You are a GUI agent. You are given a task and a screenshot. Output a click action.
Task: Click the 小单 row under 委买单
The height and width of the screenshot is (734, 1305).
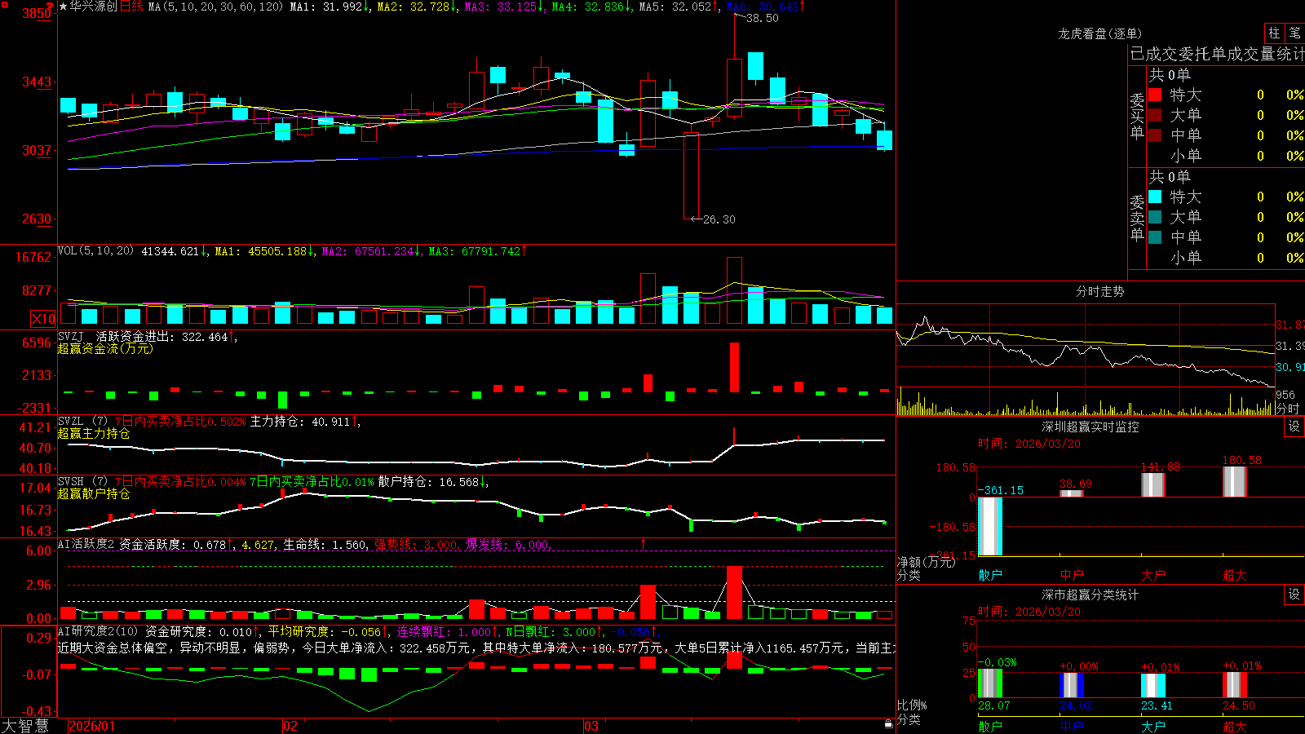click(x=1226, y=156)
